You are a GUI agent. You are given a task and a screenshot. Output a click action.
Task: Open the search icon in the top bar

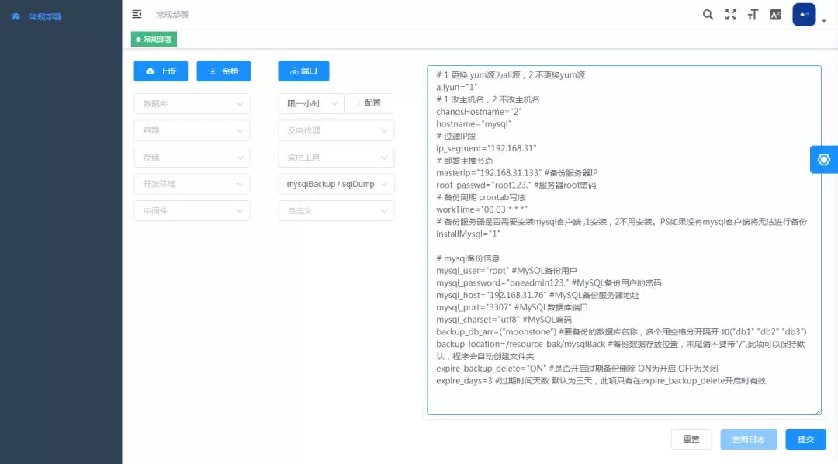click(x=708, y=15)
